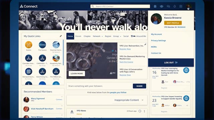
Task: Click the Start the Course link
Action: tap(126, 62)
